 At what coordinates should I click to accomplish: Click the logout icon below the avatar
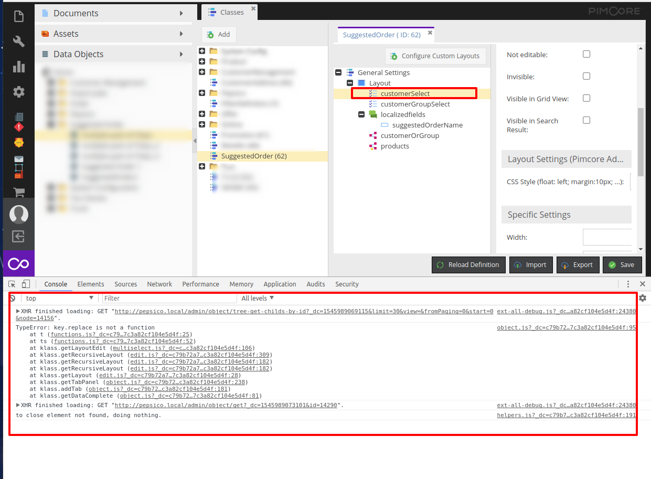click(18, 237)
